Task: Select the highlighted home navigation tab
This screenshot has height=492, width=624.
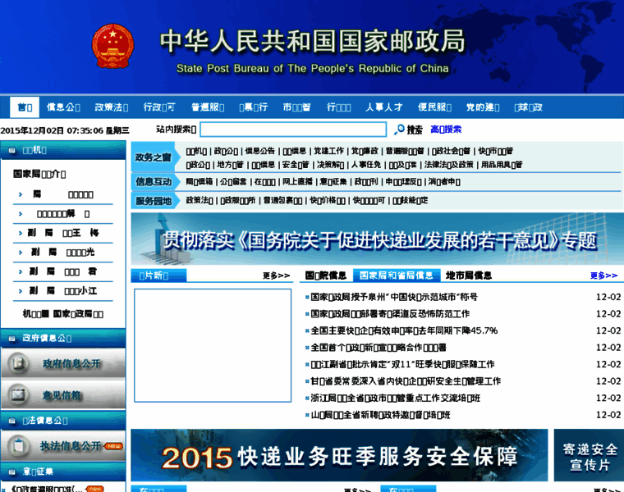Action: [25, 107]
